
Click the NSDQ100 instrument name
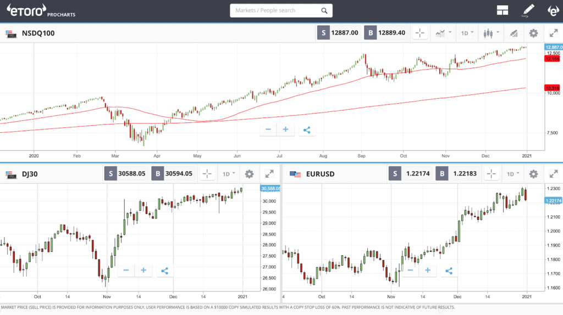coord(38,33)
